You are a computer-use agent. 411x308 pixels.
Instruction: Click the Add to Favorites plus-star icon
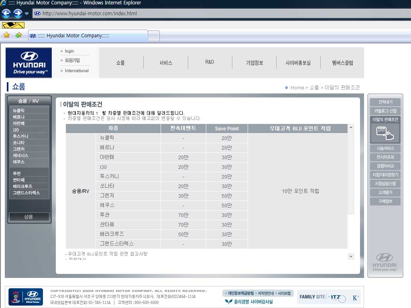[18, 35]
